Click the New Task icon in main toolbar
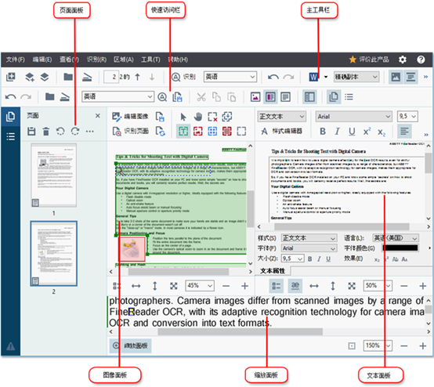 click(x=11, y=77)
